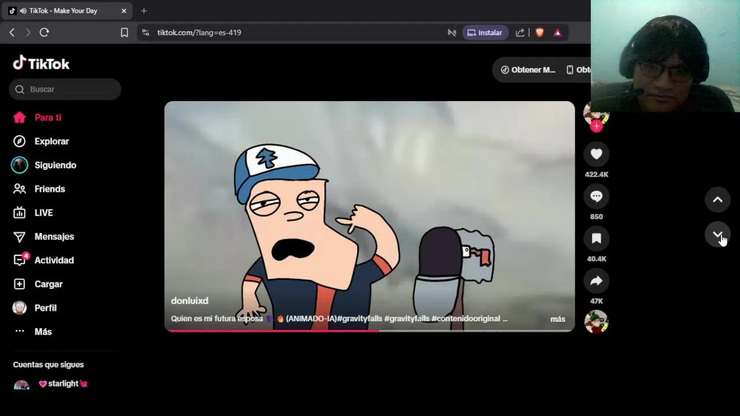Click the LIVE video icon
This screenshot has height=416, width=740.
20,213
